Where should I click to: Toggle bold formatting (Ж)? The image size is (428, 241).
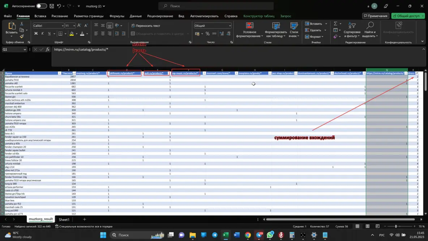point(36,34)
